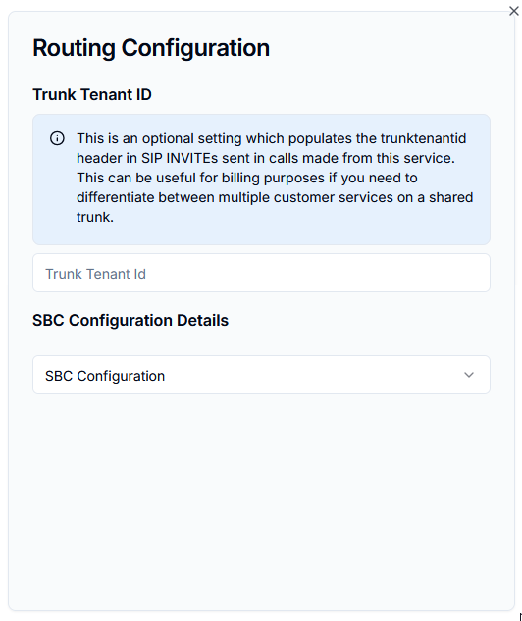Click the Trunk Tenant ID heading

coord(92,94)
